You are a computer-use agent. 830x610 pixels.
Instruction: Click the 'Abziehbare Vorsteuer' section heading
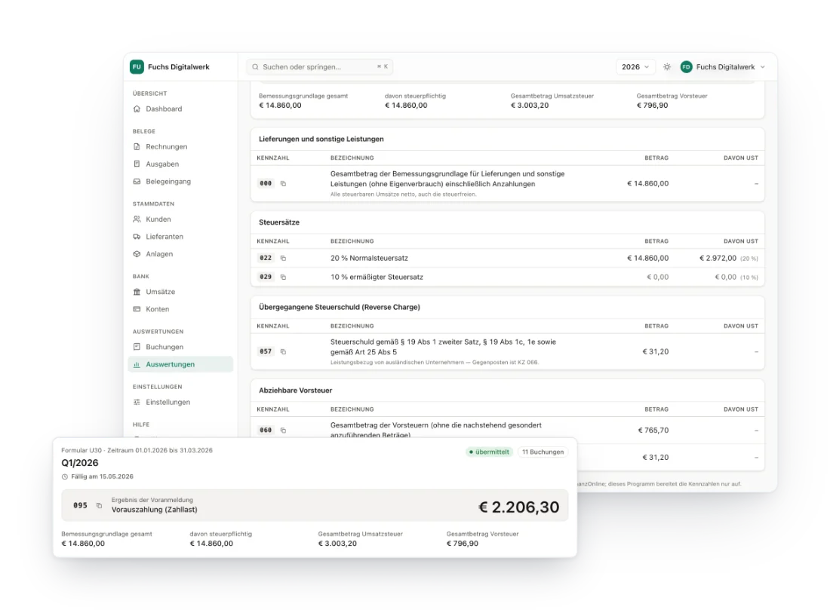[x=295, y=391]
